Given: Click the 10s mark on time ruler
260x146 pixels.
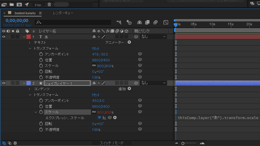Looking at the screenshot, I should click(212, 24).
